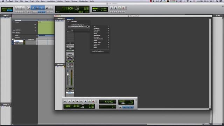Toggle Grid mode button in Edit window
Image resolution: width=224 pixels, height=126 pixels.
click(10, 10)
